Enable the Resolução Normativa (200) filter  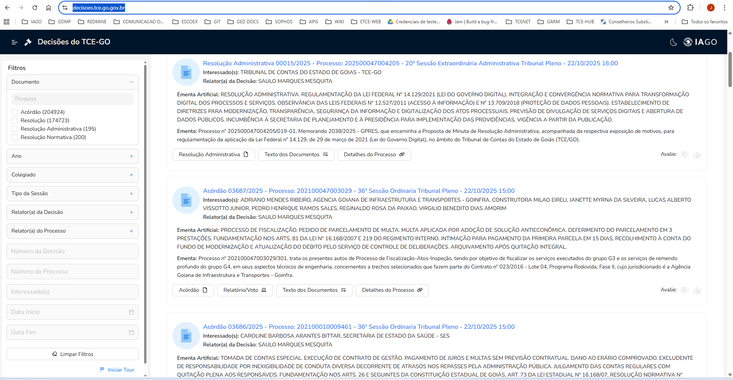[x=15, y=137]
